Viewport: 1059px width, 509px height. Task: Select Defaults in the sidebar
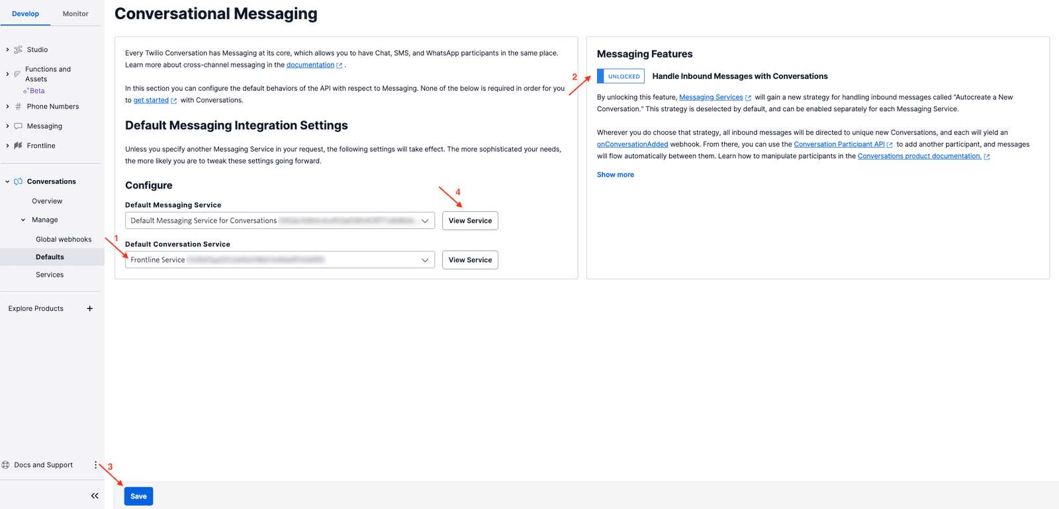50,257
